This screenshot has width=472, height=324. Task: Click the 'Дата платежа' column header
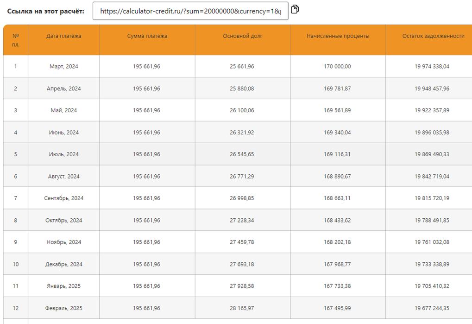point(63,40)
